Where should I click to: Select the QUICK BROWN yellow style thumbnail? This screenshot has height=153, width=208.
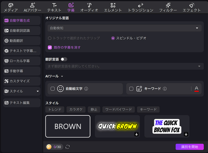[117, 126]
